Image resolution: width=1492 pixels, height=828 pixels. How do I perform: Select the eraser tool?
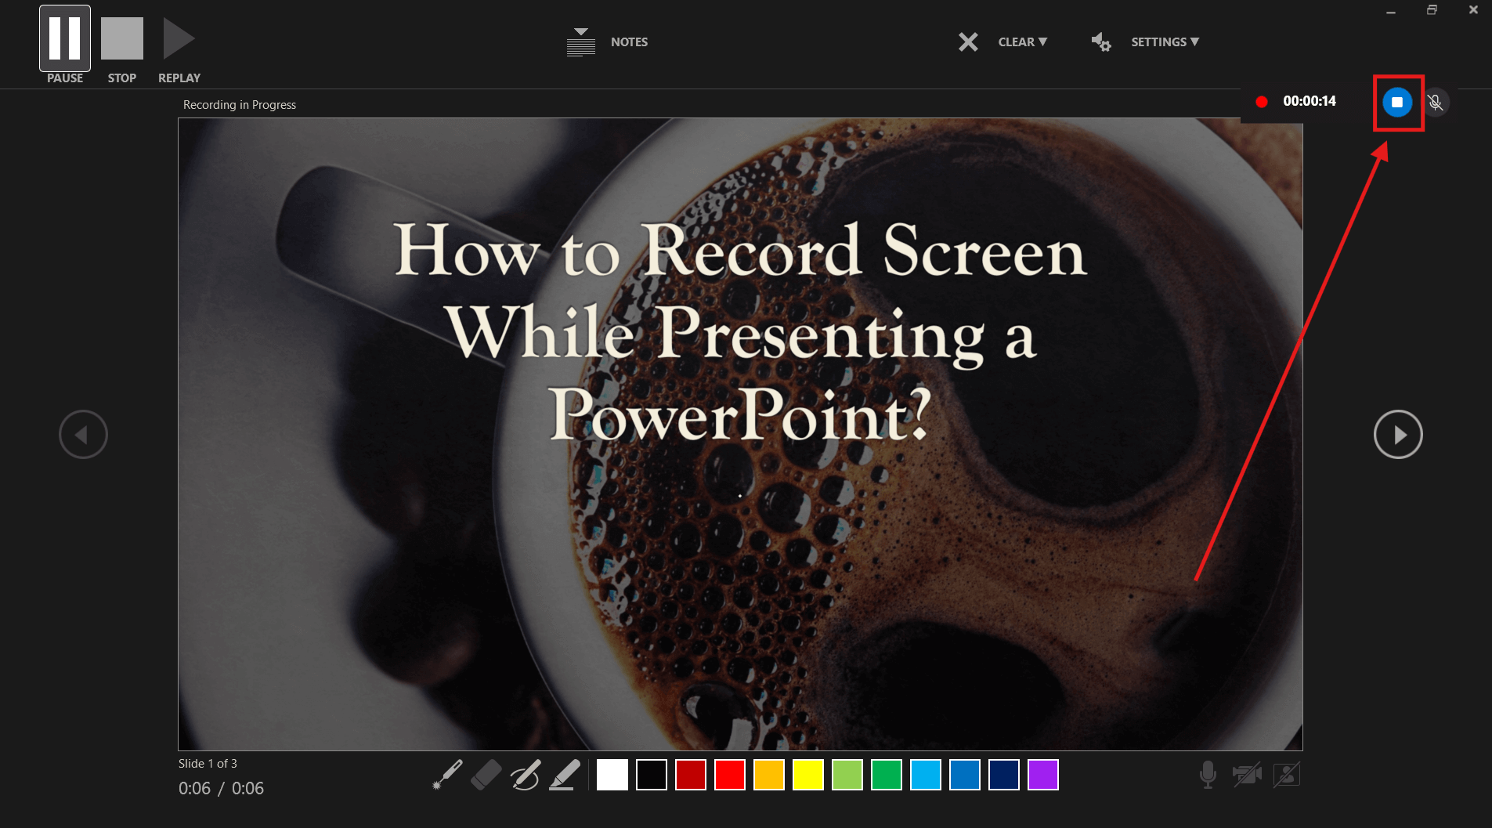coord(486,774)
